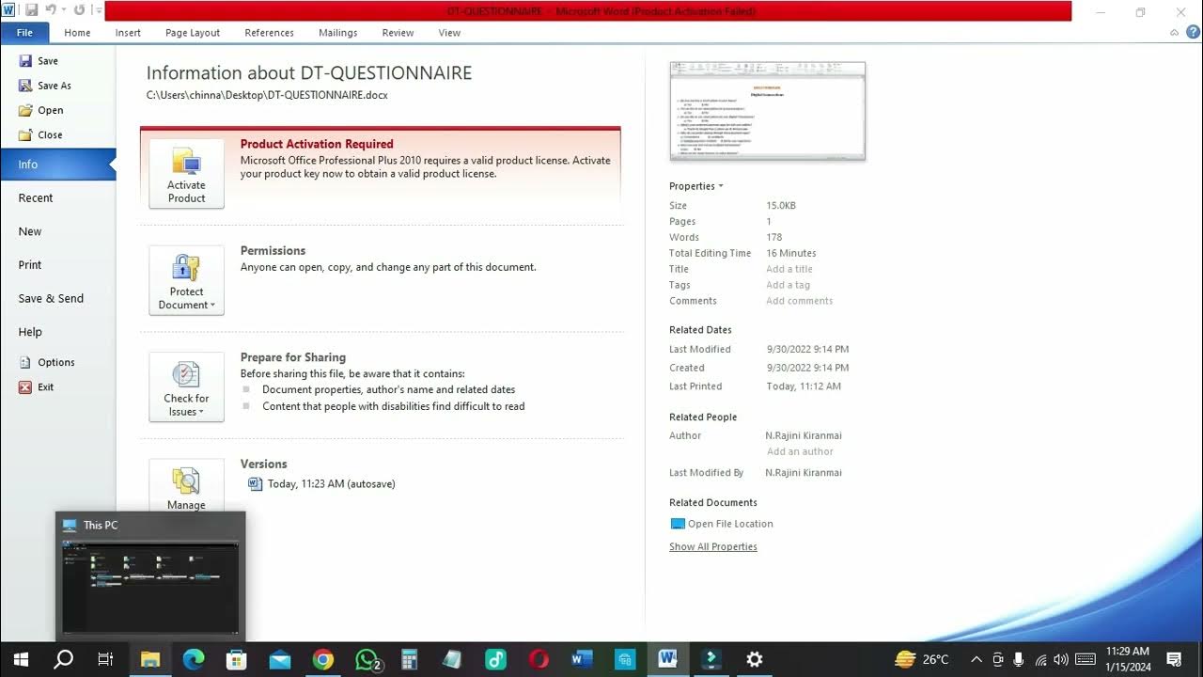Open the Windows Start menu
The height and width of the screenshot is (677, 1203).
coord(21,659)
